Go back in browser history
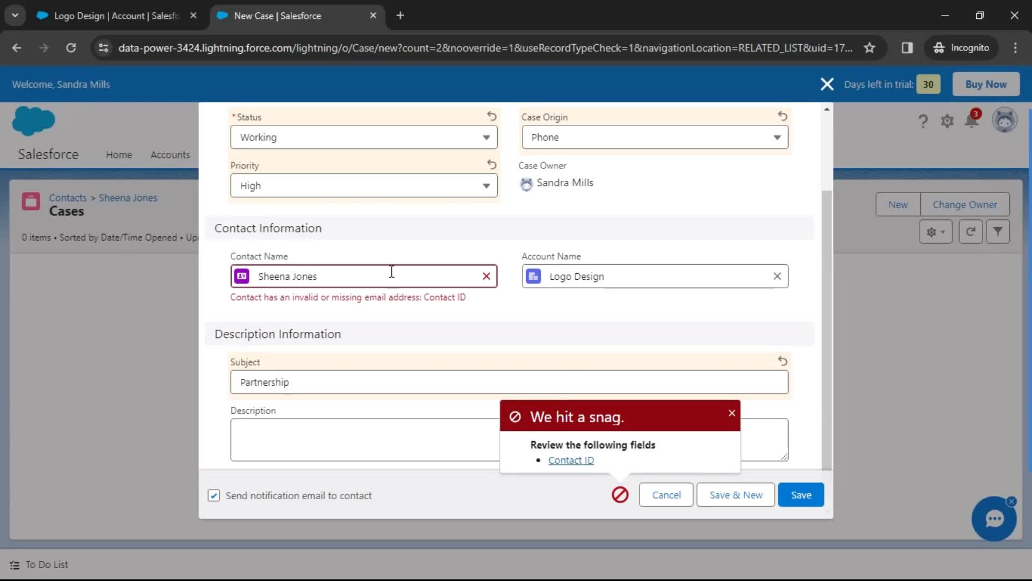This screenshot has width=1032, height=581. (x=17, y=48)
